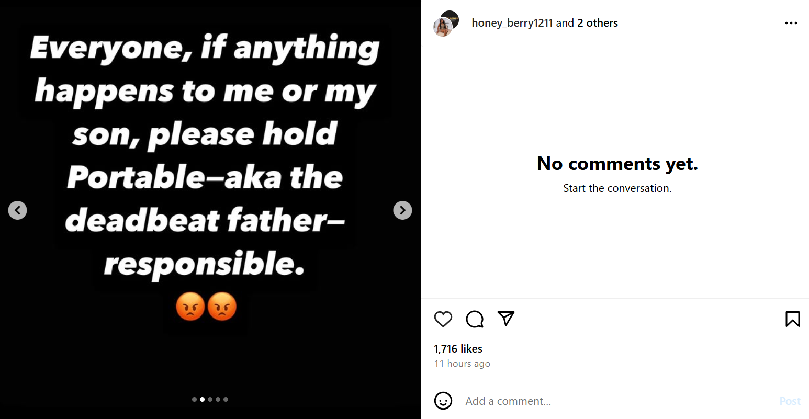Show the "2 others" collaborators
This screenshot has height=419, width=809.
click(x=598, y=23)
